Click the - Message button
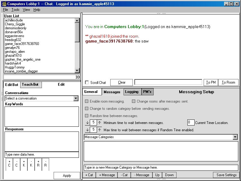241x181 pixels. (142, 175)
